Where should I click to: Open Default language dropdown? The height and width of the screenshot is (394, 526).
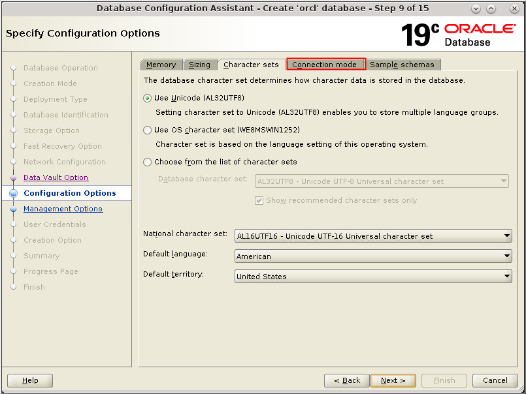[373, 256]
